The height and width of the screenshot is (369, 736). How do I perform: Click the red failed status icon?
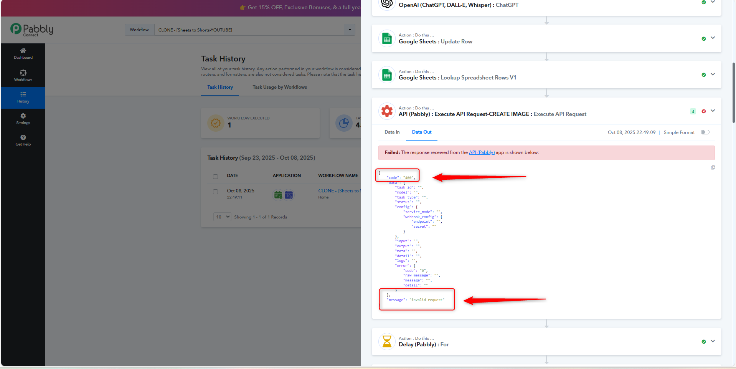[704, 111]
